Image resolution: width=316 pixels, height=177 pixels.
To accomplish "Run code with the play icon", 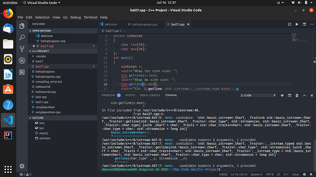I will [x=297, y=24].
